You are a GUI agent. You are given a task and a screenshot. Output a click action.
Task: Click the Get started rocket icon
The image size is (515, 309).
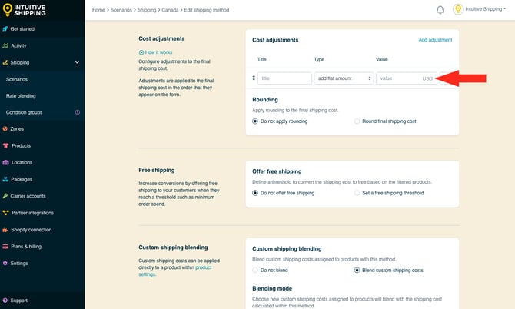click(5, 29)
